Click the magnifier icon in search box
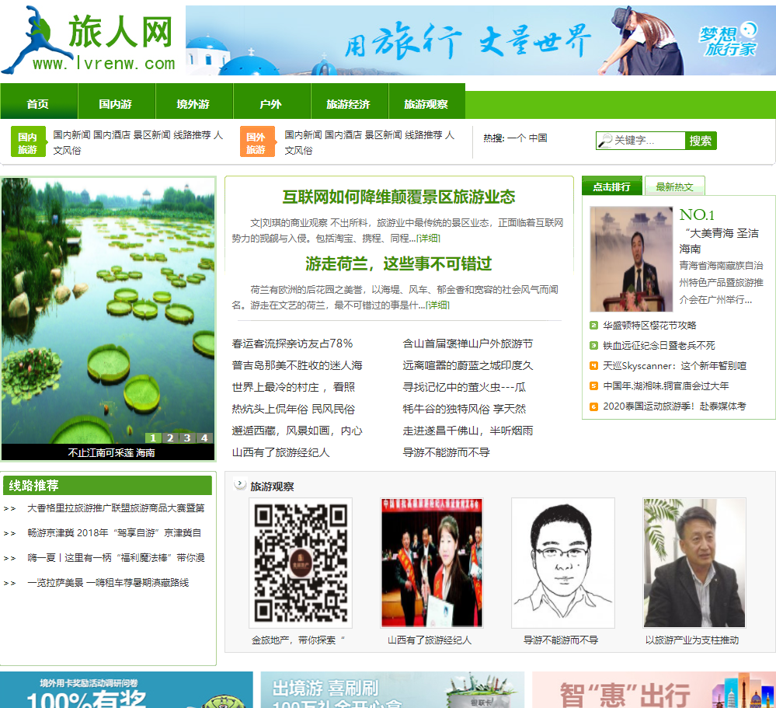Screen dimensions: 776x708 pyautogui.click(x=604, y=141)
